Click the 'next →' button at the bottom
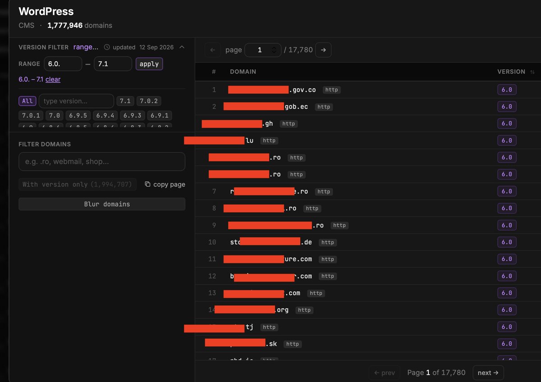541x382 pixels. (x=488, y=373)
